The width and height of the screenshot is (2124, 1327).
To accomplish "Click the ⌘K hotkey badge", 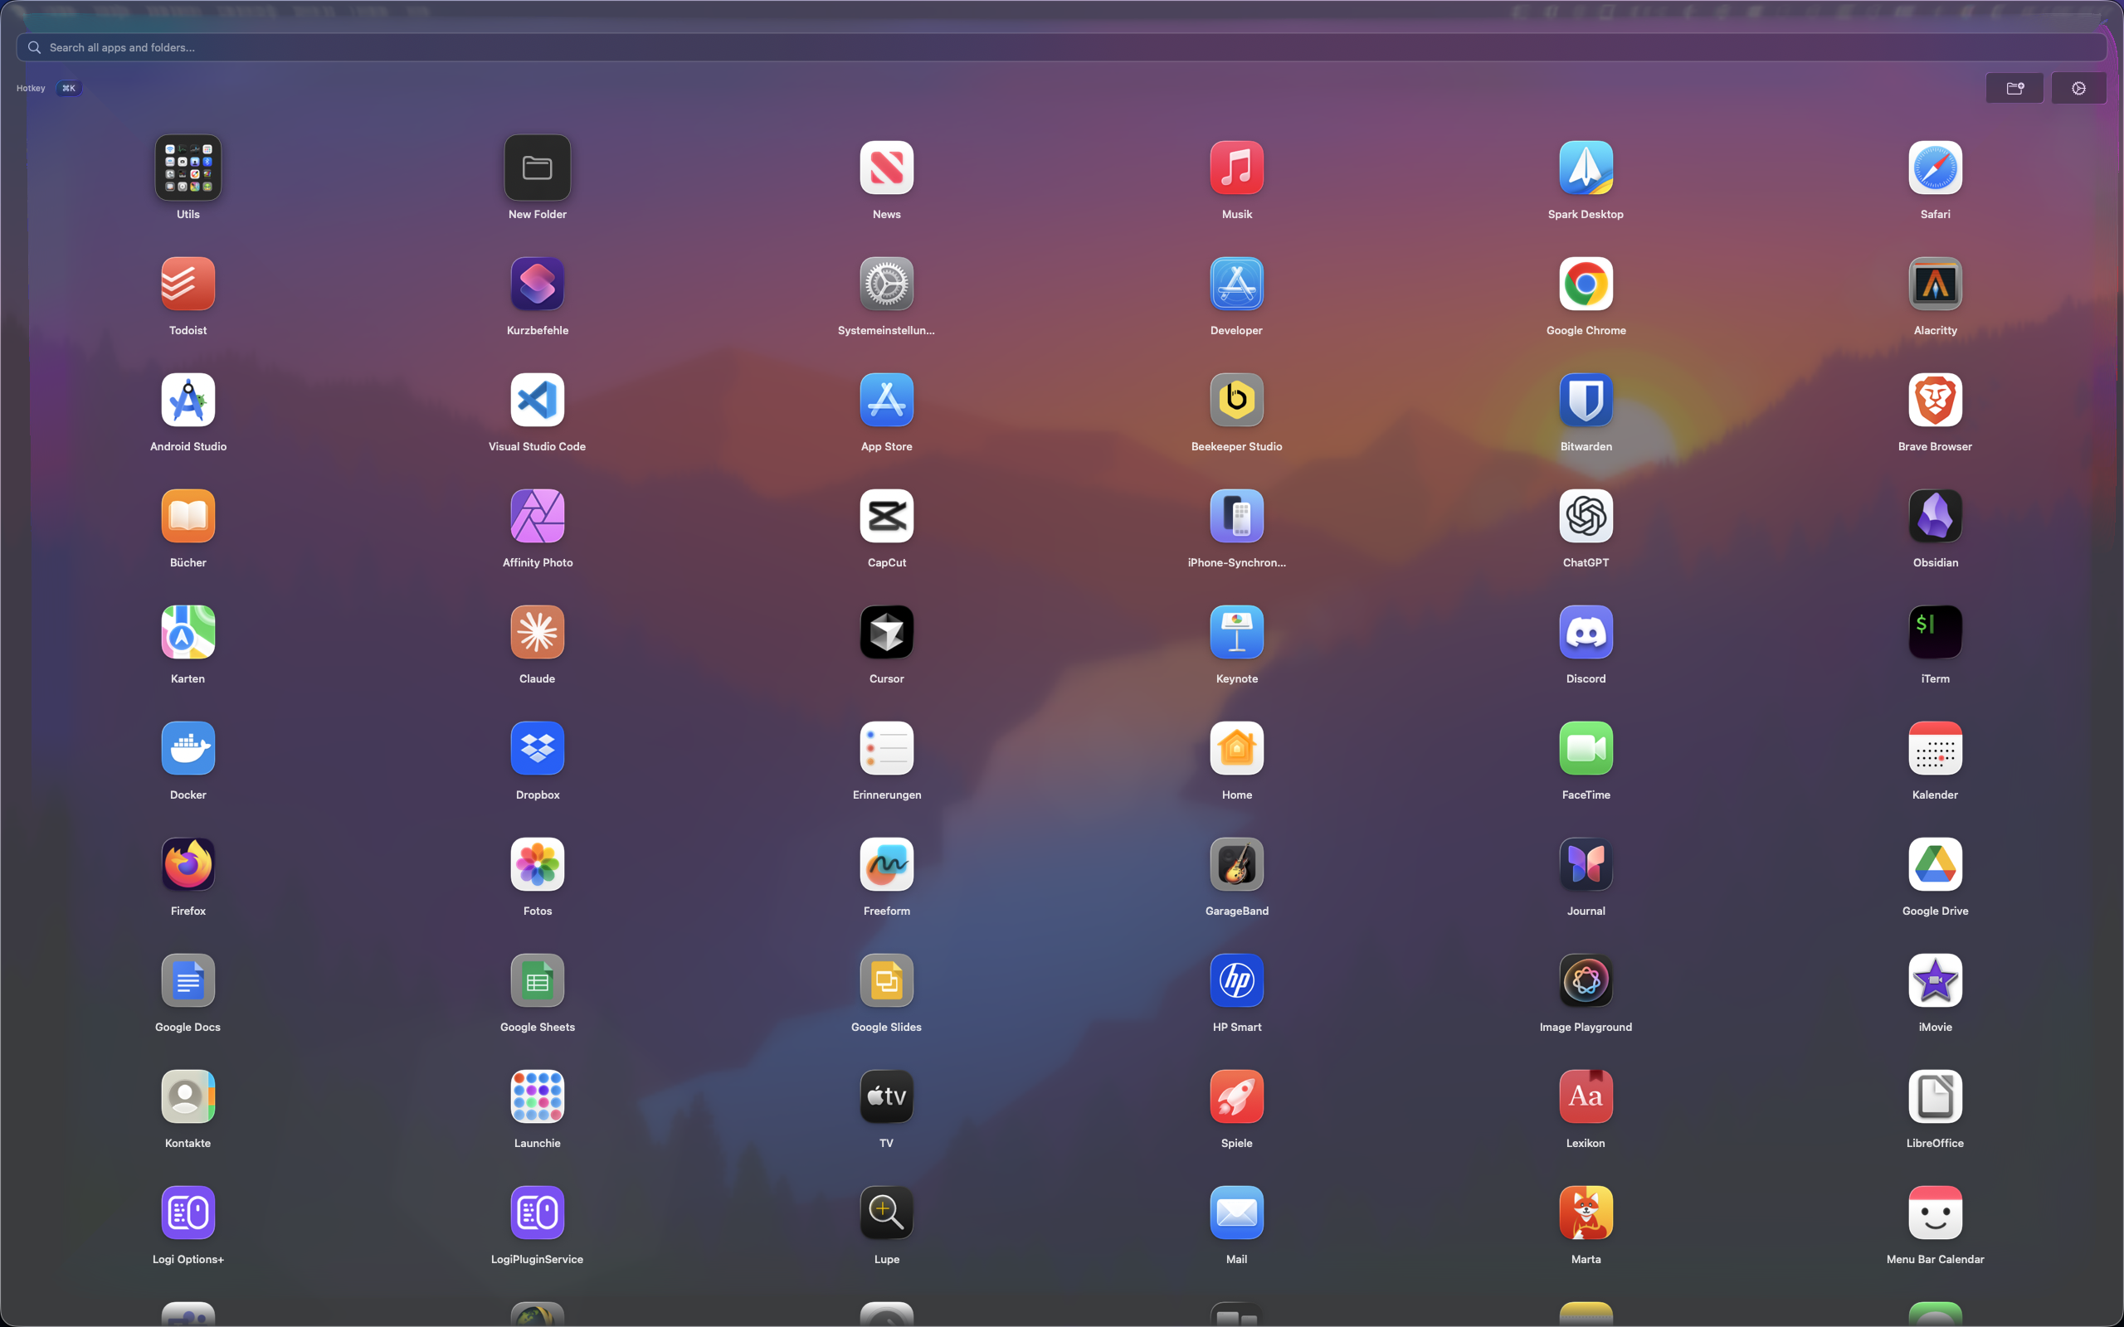I will click(69, 88).
